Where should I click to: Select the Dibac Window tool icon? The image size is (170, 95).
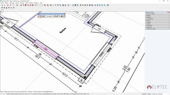click(48, 16)
